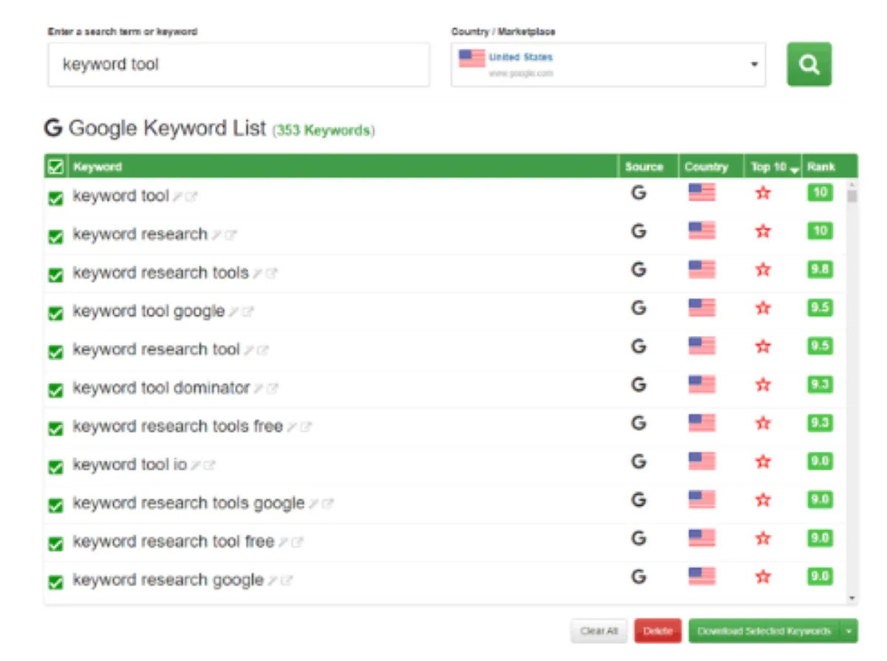Click the red Delete button
Viewport: 887px width, 661px height.
pyautogui.click(x=658, y=631)
